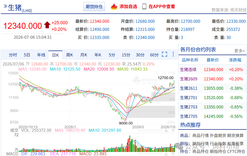Select the 年K chart tab

pos(98,55)
